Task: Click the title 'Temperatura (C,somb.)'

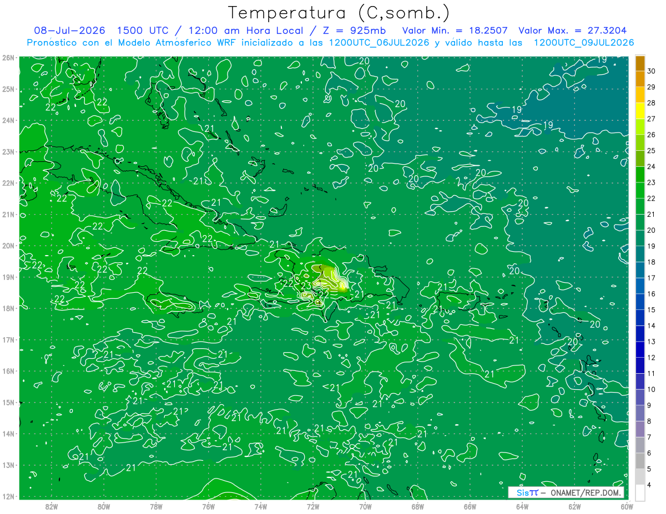Action: [339, 13]
